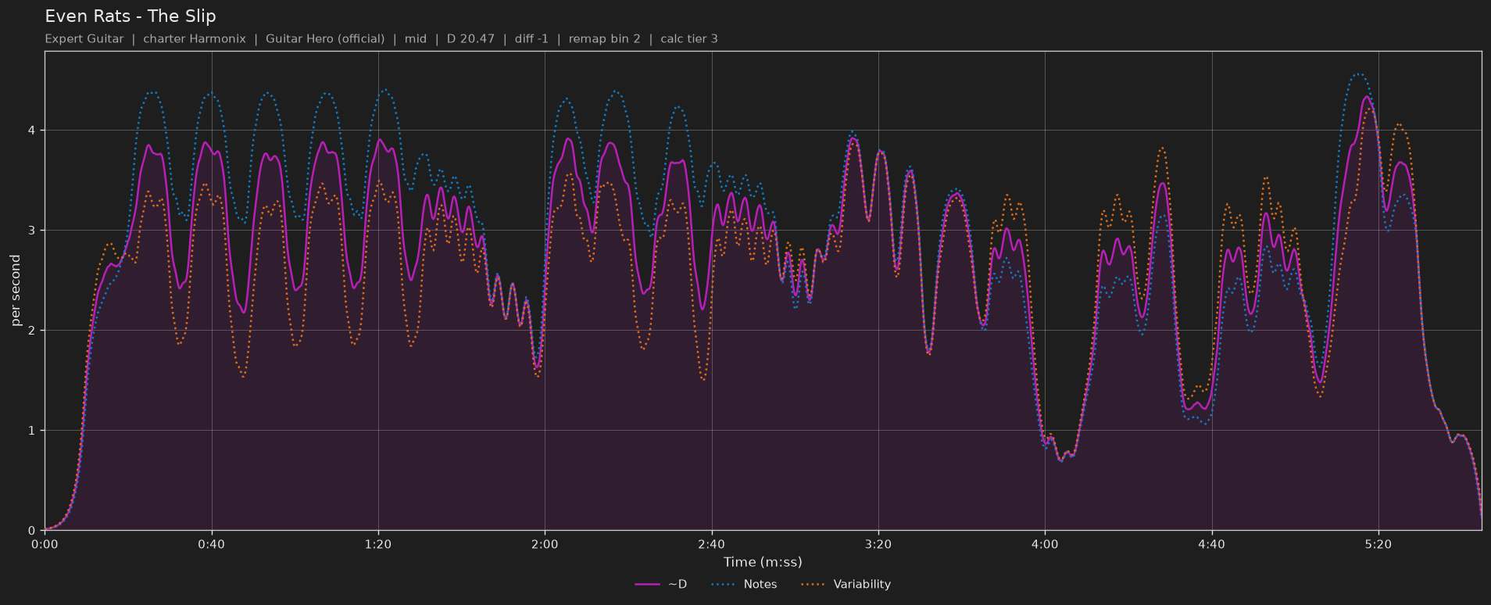Click the 'Time (m:ss)' x-axis label

pyautogui.click(x=763, y=562)
